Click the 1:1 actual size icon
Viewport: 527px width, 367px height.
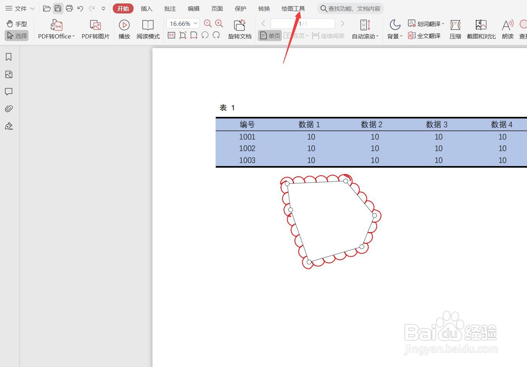(171, 35)
